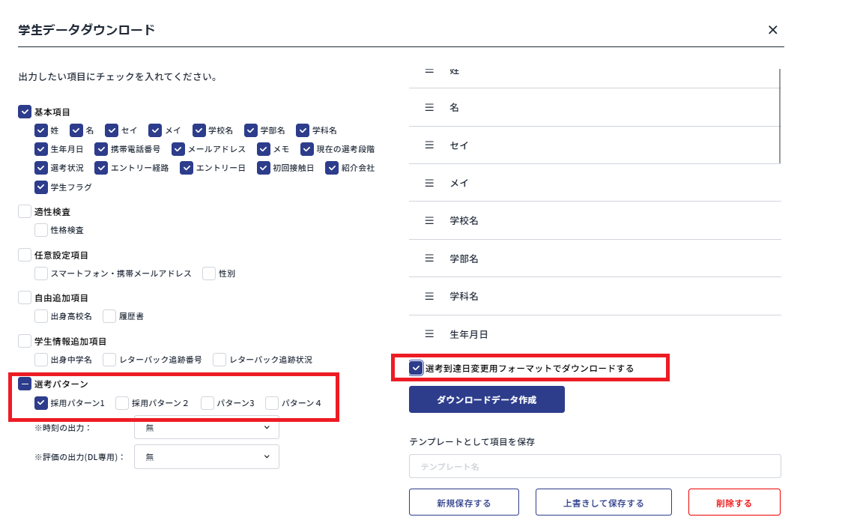This screenshot has width=848, height=532.
Task: Click the red 削除する button
Action: [x=734, y=502]
